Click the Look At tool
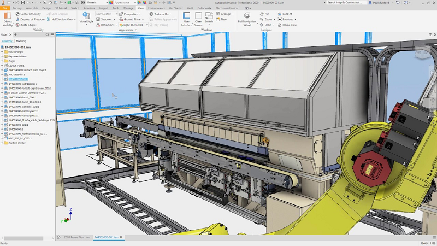 (x=287, y=14)
